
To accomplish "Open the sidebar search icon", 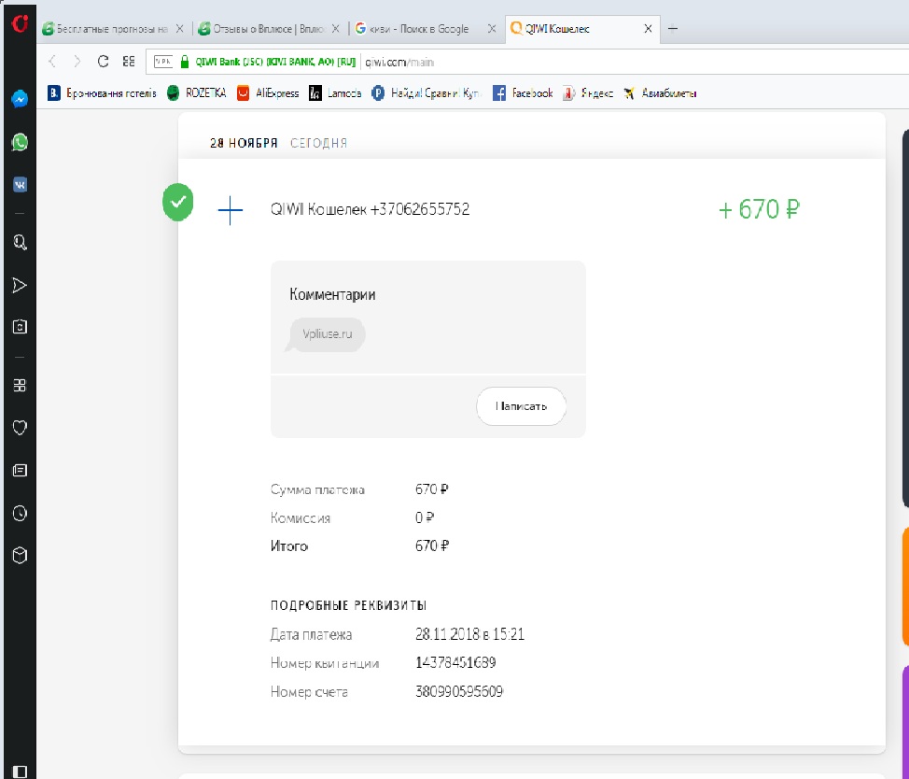I will 20,243.
